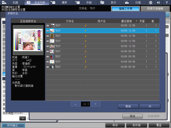Click pencil edit icon in fifth TEST row
Screen dimensions: 171x128
(85, 46)
